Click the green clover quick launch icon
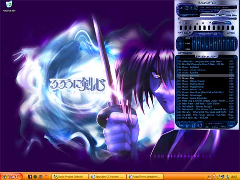Viewport: 240px width, 180px height. [35, 177]
